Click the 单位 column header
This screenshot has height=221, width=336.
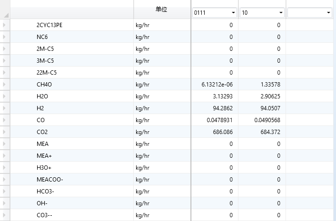(x=161, y=10)
